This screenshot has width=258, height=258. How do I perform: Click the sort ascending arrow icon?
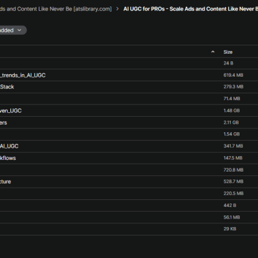pos(213,52)
